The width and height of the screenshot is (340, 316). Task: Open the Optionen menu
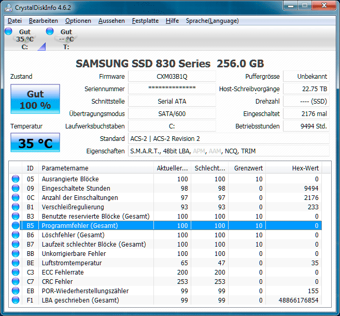pos(78,21)
